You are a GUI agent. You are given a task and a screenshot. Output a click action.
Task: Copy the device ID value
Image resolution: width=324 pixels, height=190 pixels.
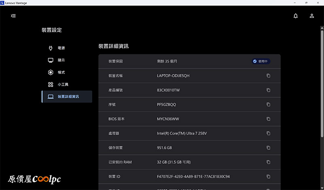click(x=268, y=177)
